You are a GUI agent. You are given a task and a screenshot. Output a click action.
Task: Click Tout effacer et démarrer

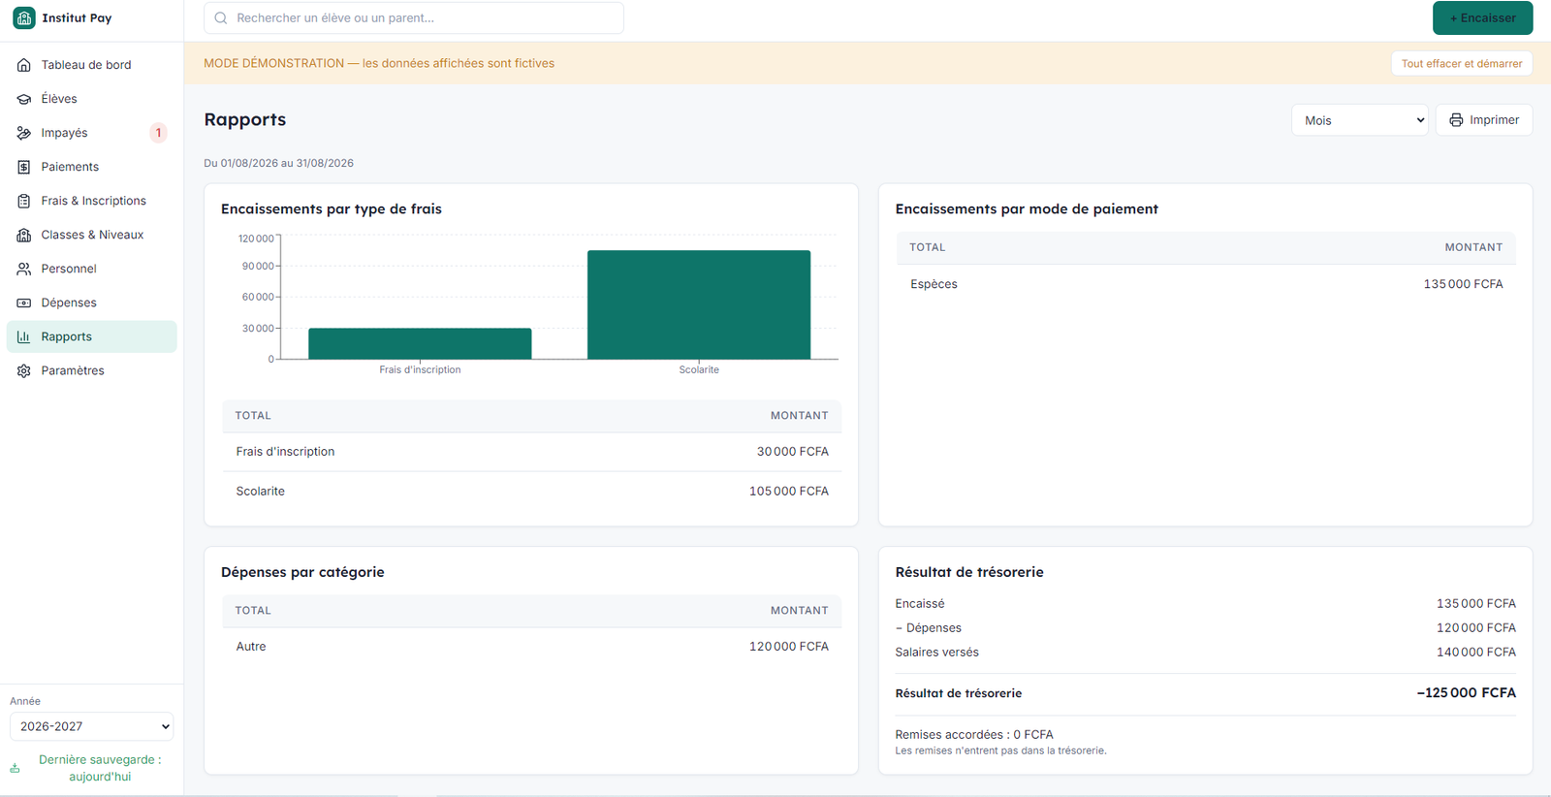tap(1461, 63)
